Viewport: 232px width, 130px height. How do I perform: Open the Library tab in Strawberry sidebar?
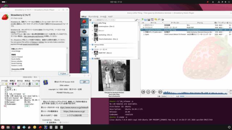(x=84, y=33)
